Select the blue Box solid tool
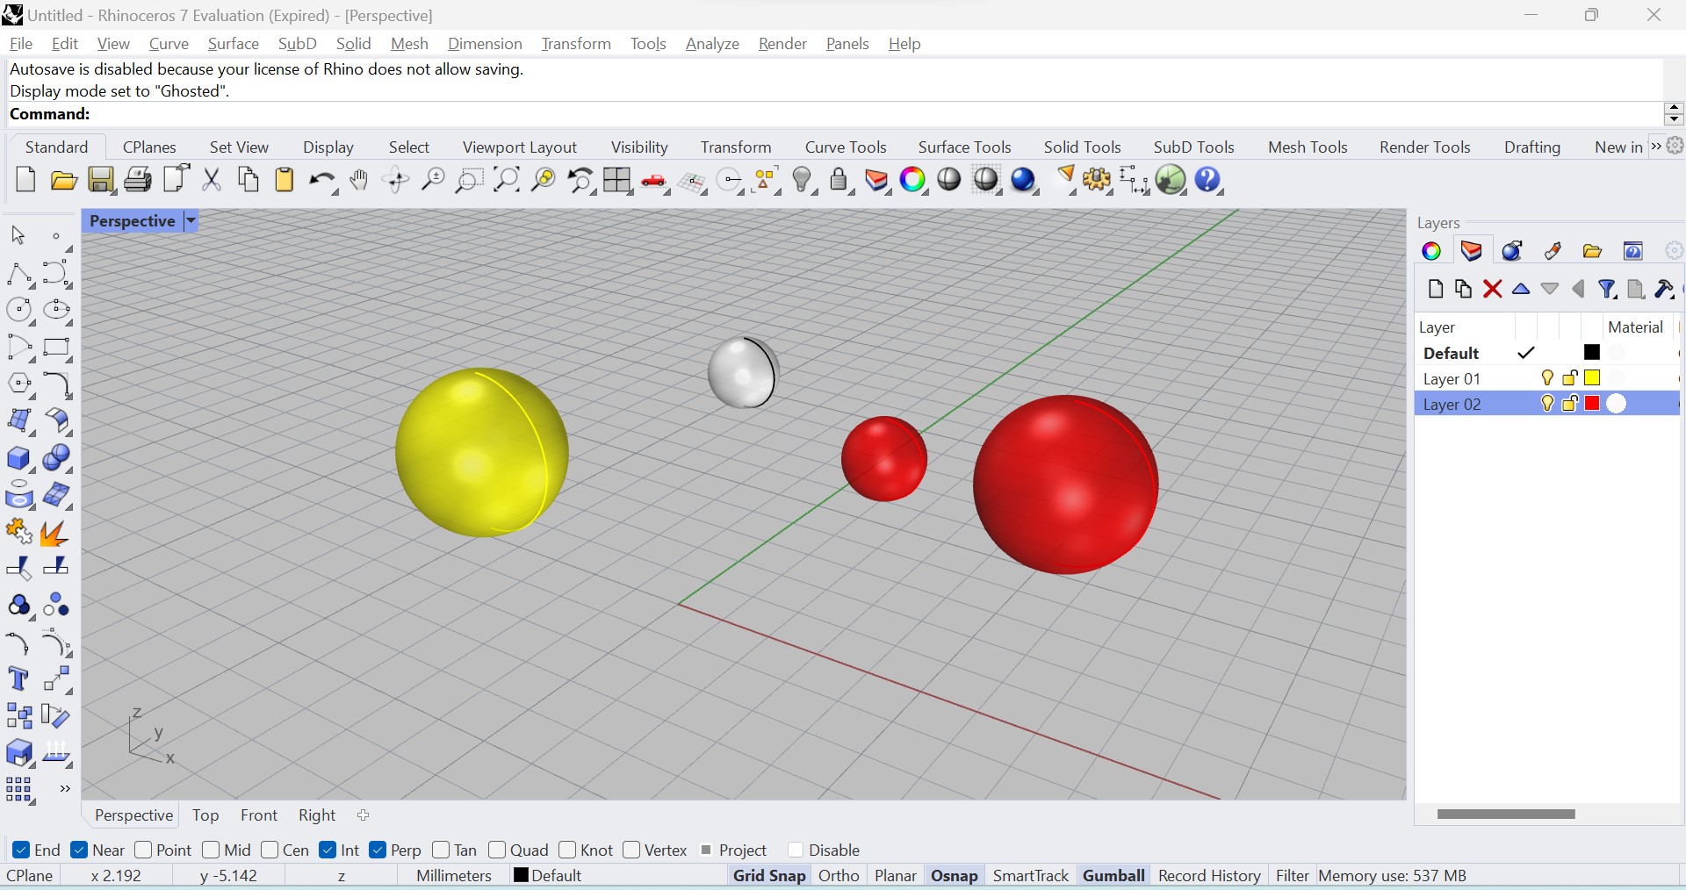The height and width of the screenshot is (890, 1686). 19,459
